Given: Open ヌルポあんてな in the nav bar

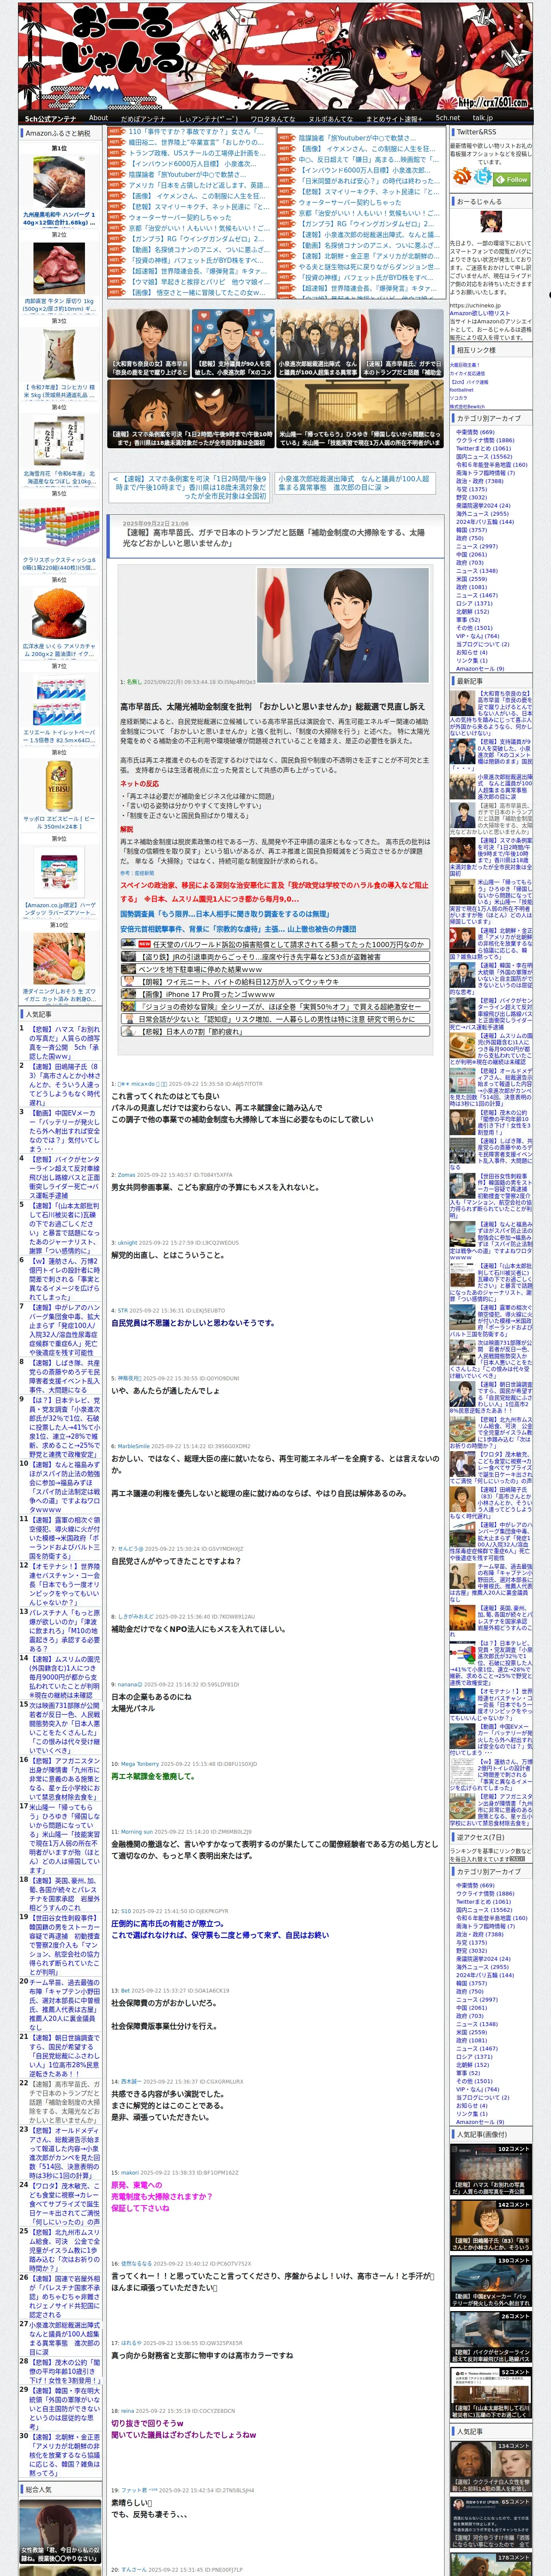Looking at the screenshot, I should click(x=330, y=118).
